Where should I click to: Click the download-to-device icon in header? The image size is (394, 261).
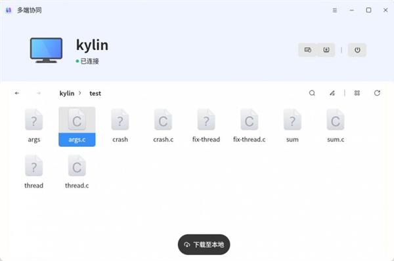326,50
